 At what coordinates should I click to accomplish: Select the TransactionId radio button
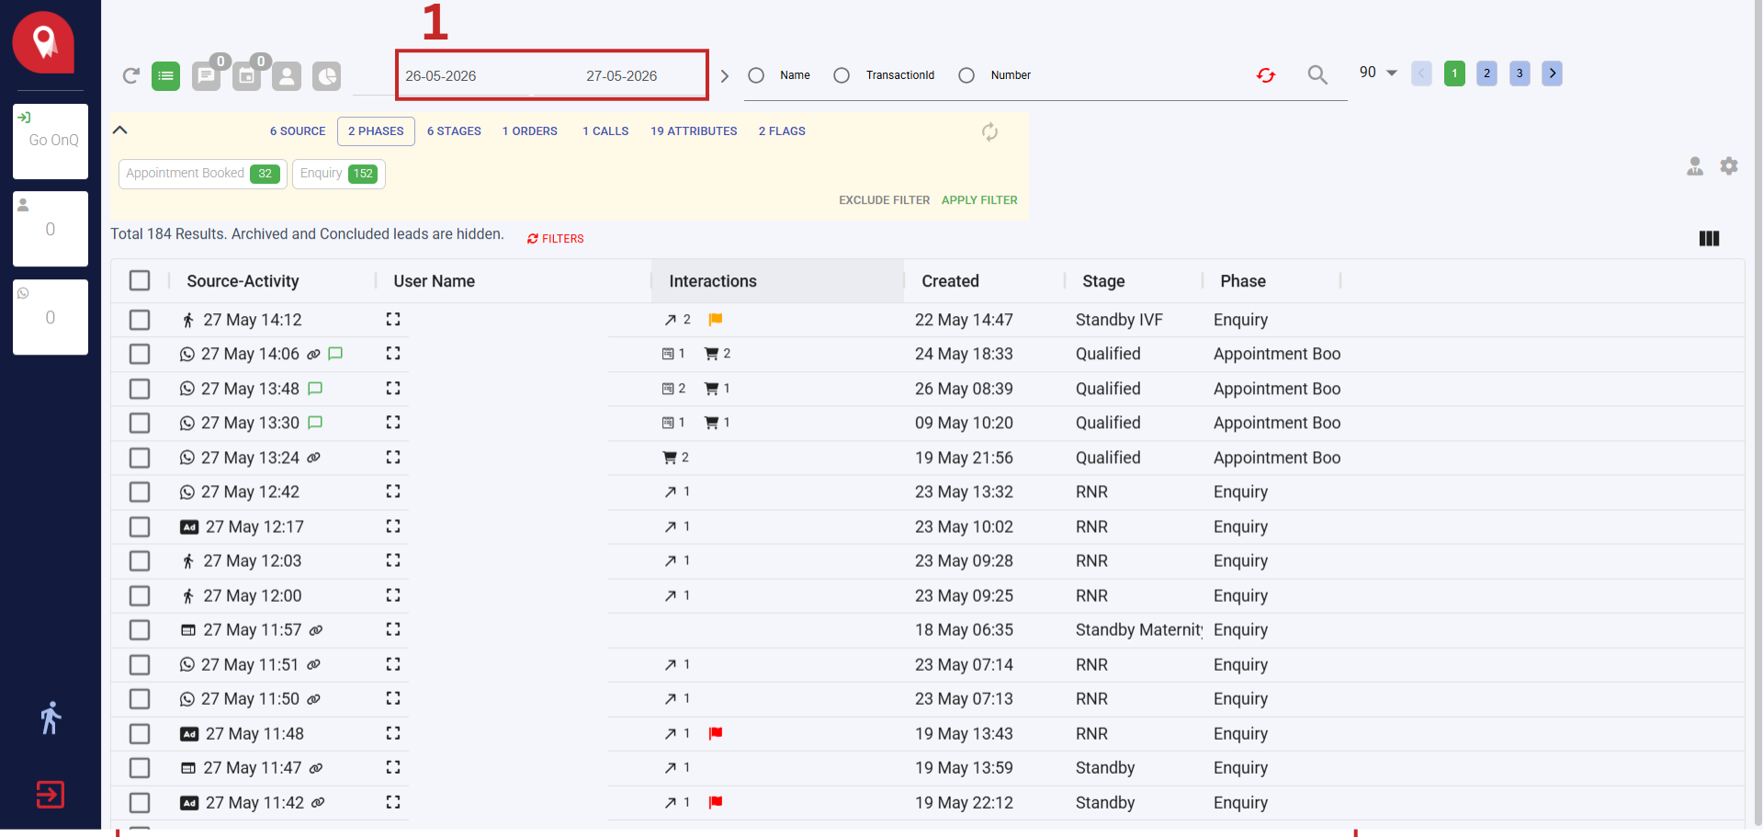(x=842, y=75)
